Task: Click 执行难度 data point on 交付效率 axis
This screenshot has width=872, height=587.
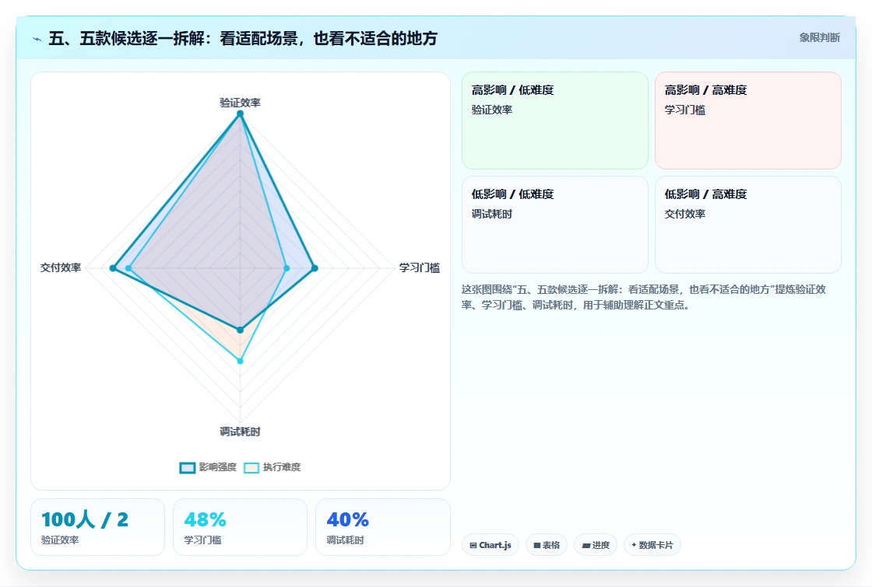Action: [128, 268]
